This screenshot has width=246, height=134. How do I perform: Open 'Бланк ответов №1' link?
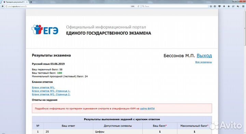coord(43,88)
